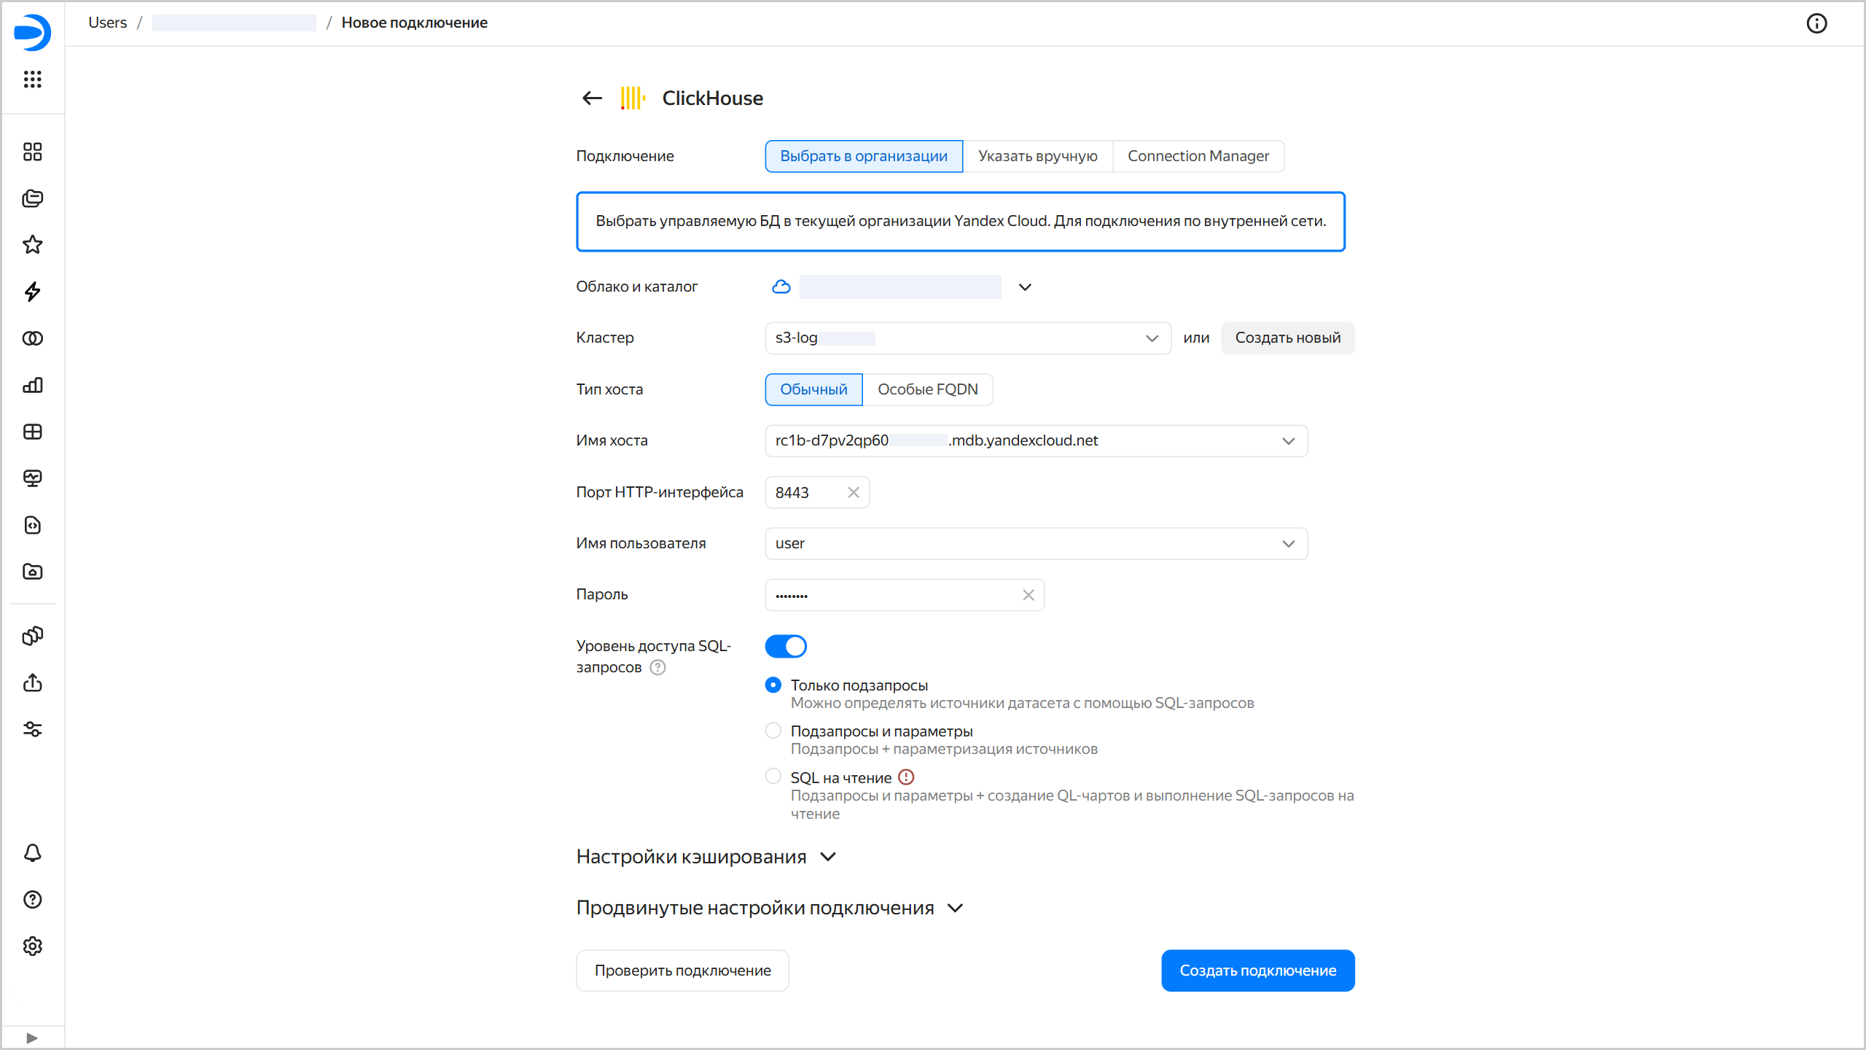Expand the sidebar with triangle arrow

click(x=32, y=1038)
